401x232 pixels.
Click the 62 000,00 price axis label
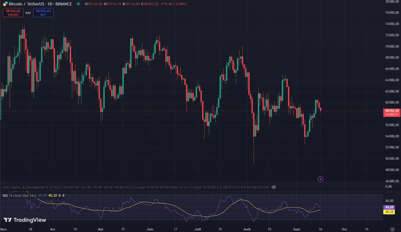point(392,91)
